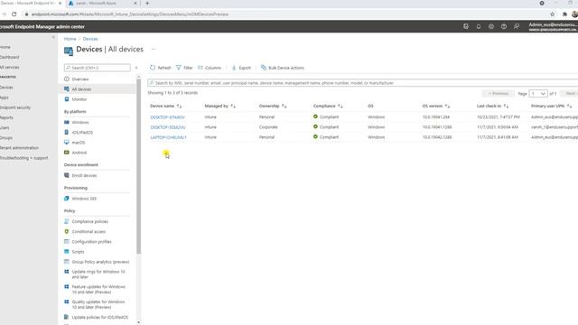Click the Columns icon in the toolbar
Viewport: 578px width, 325px height.
click(200, 68)
